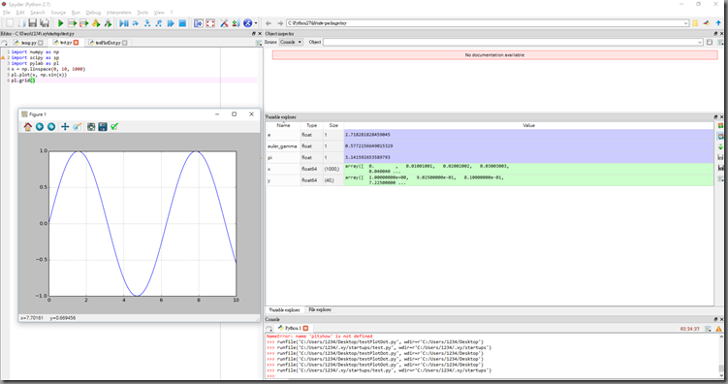Go back in working directory history

[269, 22]
